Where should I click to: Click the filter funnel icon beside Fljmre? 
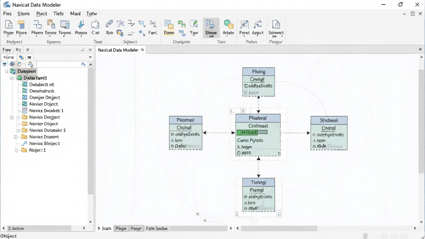tap(29, 57)
